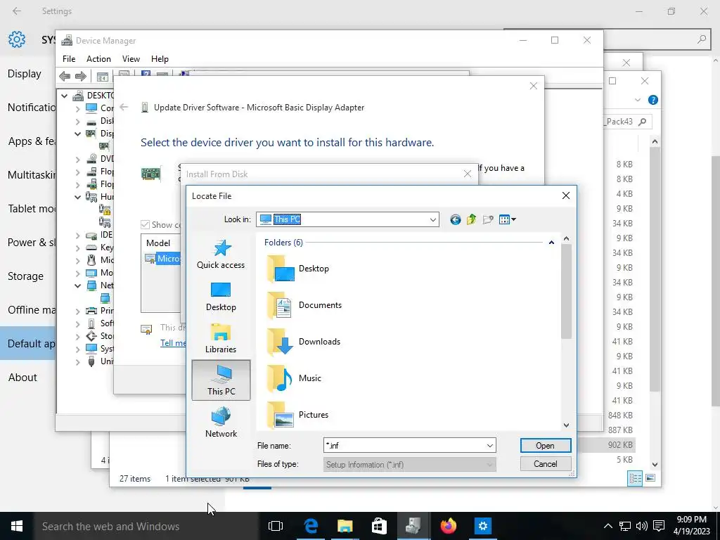
Task: Open the Store from the taskbar
Action: pos(379,526)
